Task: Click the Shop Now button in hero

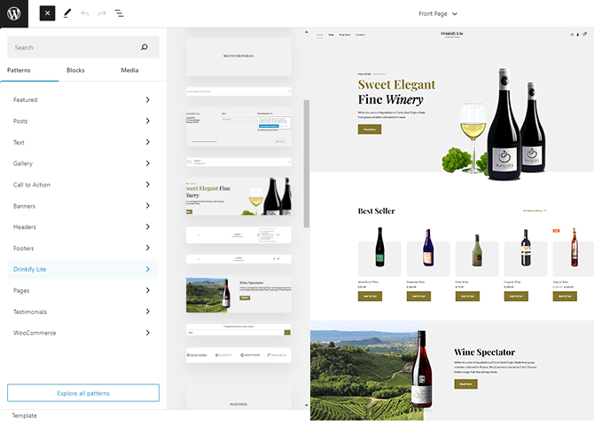Action: [x=369, y=130]
